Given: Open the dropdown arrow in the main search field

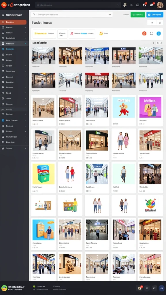Looking at the screenshot, I should click(x=110, y=14).
